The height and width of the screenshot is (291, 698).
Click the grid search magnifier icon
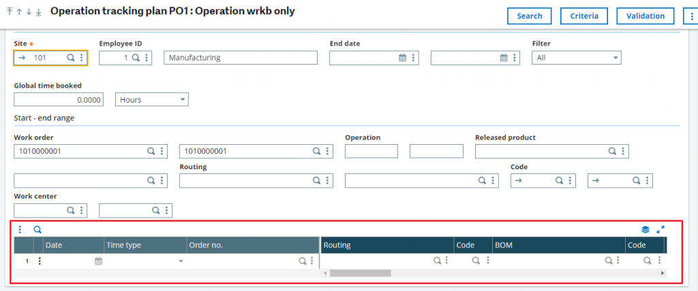(x=37, y=230)
